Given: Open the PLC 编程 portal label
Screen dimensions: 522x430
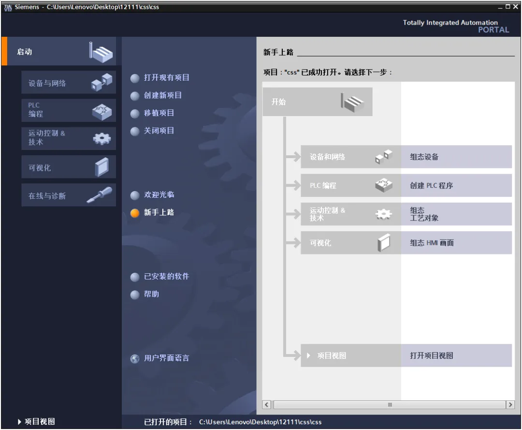Looking at the screenshot, I should (36, 110).
